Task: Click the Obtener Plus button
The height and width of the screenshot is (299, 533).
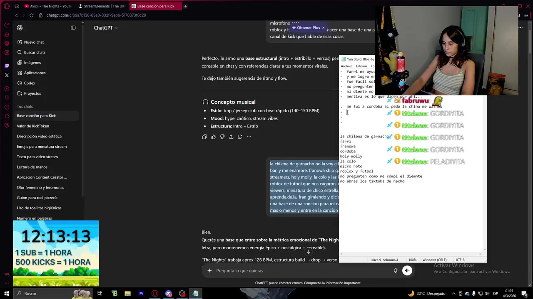Action: pyautogui.click(x=306, y=28)
